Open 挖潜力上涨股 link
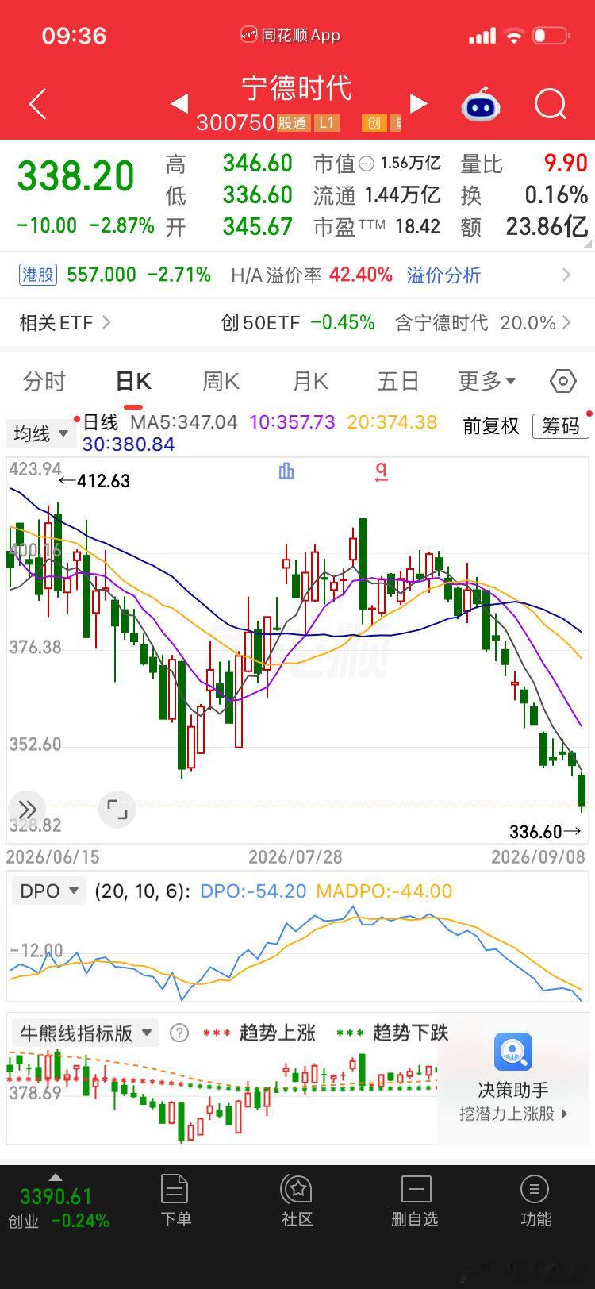The width and height of the screenshot is (595, 1289). point(513,1114)
